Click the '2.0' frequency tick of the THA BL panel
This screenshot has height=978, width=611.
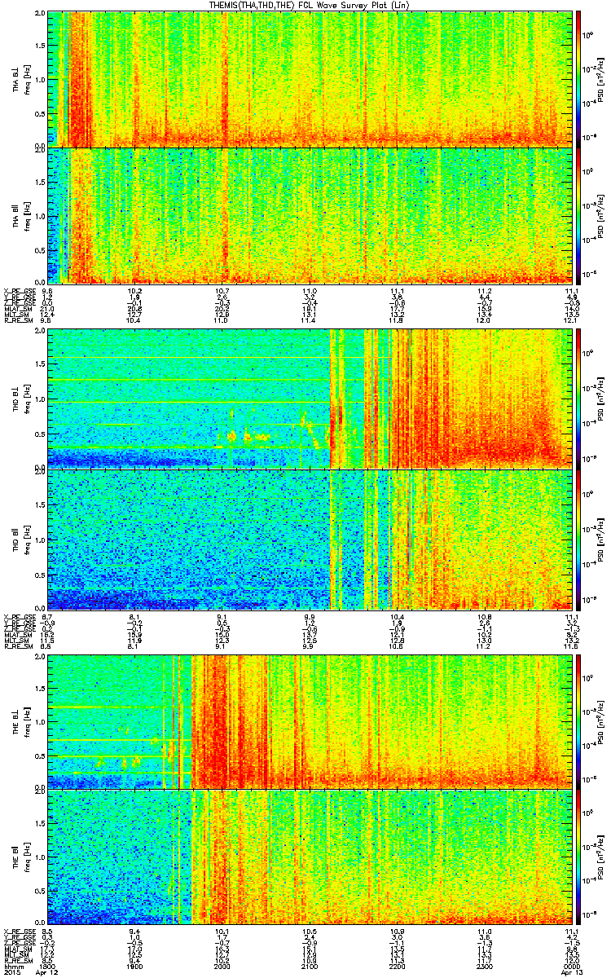pyautogui.click(x=40, y=15)
